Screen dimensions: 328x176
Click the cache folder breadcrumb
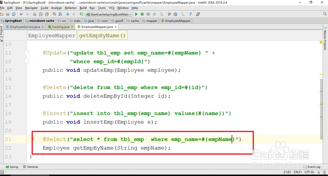coord(133,21)
